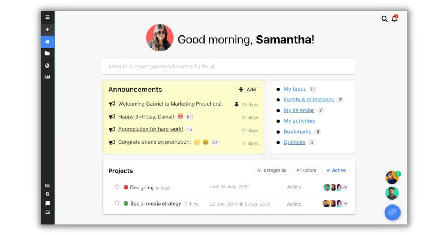Open the keyboard shortcuts icon in sidebar
Image resolution: width=448 pixels, height=235 pixels.
[47, 185]
